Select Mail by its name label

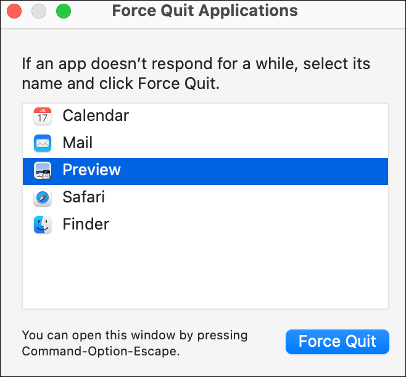click(78, 143)
